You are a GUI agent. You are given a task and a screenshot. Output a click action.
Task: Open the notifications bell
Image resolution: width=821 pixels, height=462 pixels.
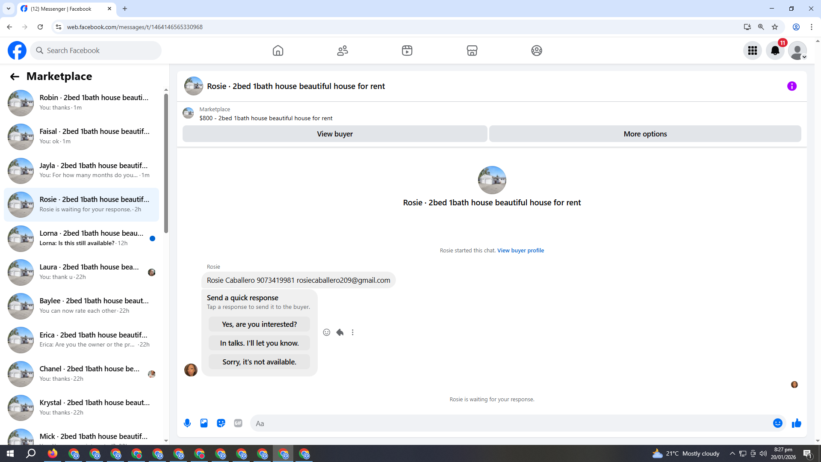tap(775, 50)
